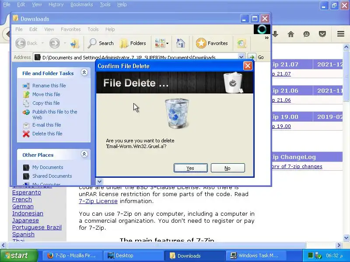350x262 pixels.
Task: Click Move this file task
Action: (x=46, y=94)
